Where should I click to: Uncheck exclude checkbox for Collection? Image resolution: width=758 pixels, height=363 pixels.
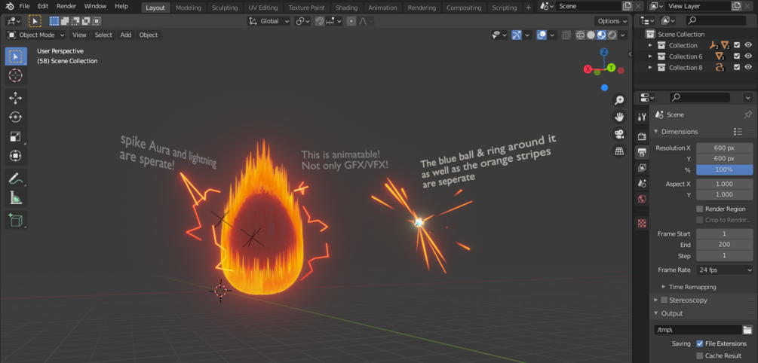[737, 45]
